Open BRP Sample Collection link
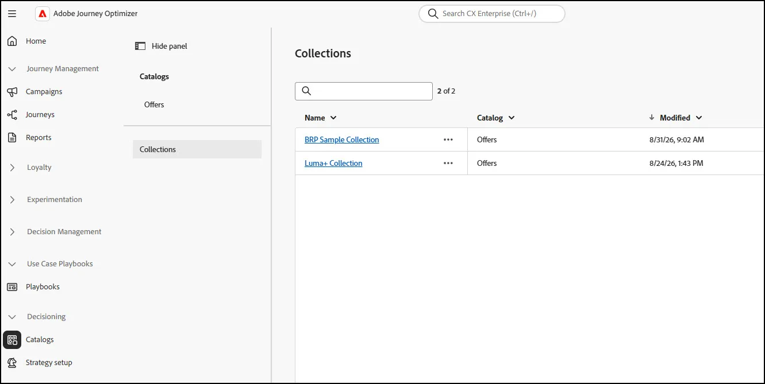 coord(342,139)
